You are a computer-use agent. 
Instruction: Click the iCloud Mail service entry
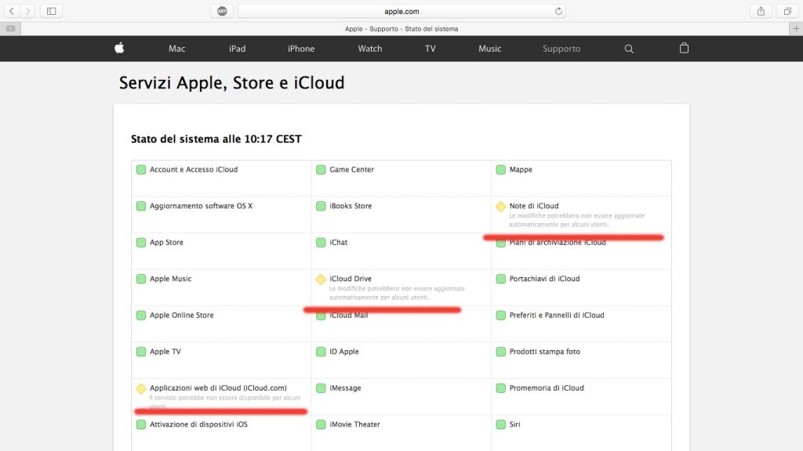point(350,316)
